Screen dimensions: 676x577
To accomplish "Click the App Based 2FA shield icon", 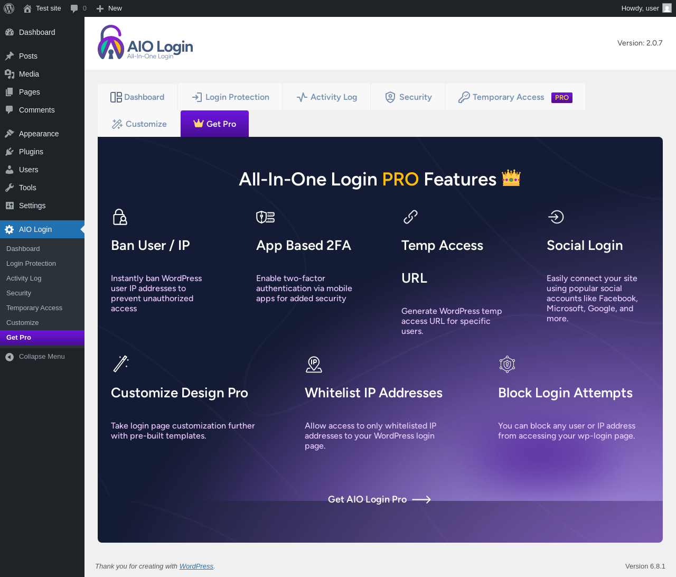I will [265, 217].
